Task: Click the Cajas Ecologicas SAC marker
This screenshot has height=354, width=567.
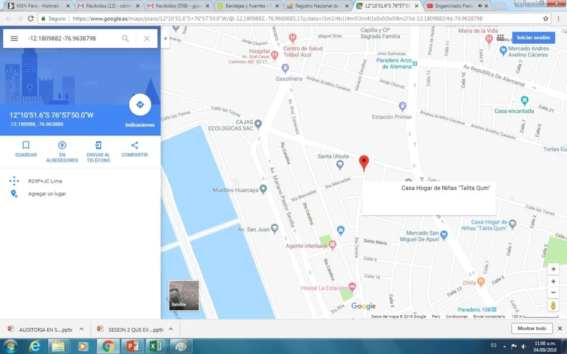Action: pos(258,124)
